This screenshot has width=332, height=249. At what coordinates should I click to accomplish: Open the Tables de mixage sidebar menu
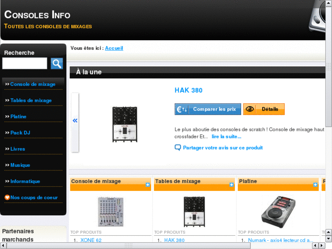click(31, 100)
